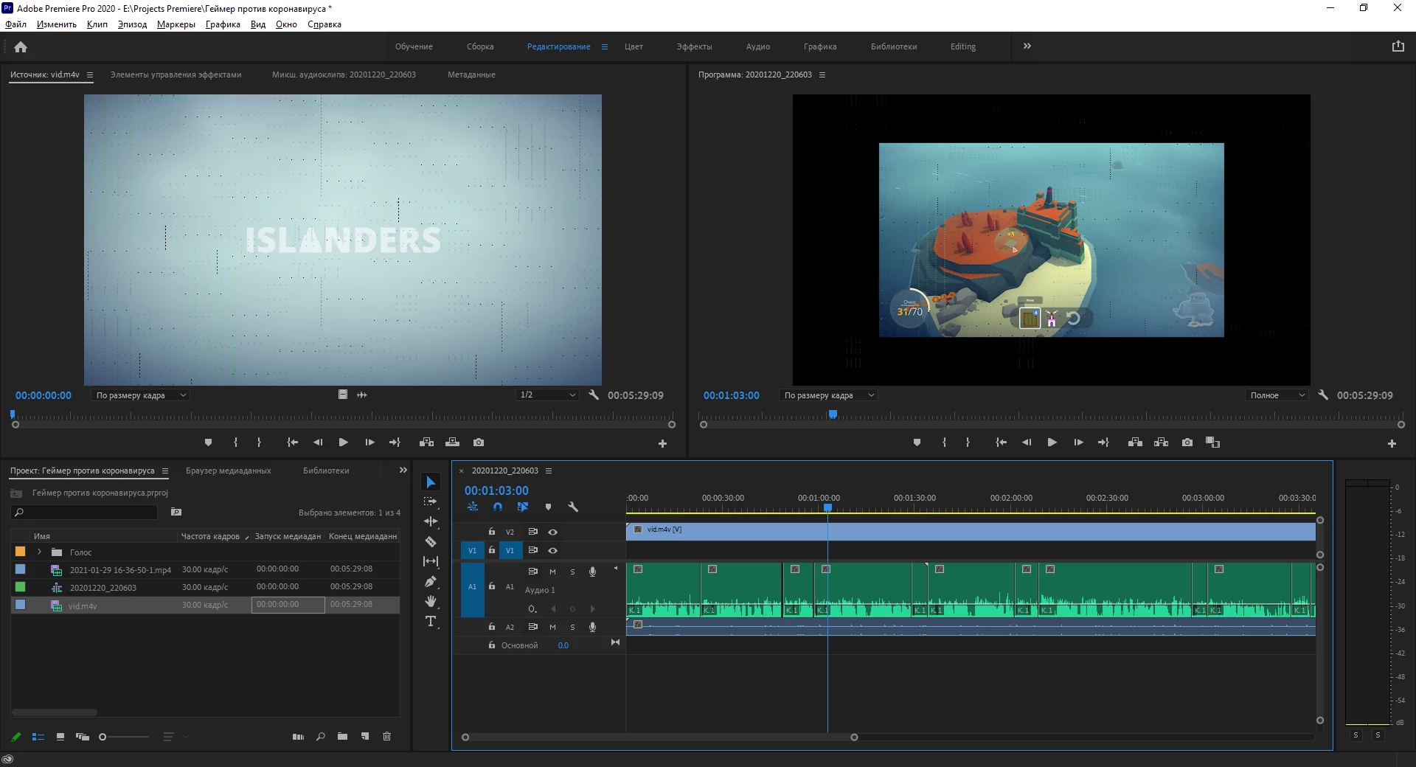Open Program playback resolution dropdown

(x=1277, y=395)
